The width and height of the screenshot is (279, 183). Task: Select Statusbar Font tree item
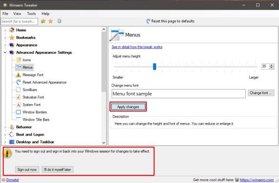pos(33,97)
